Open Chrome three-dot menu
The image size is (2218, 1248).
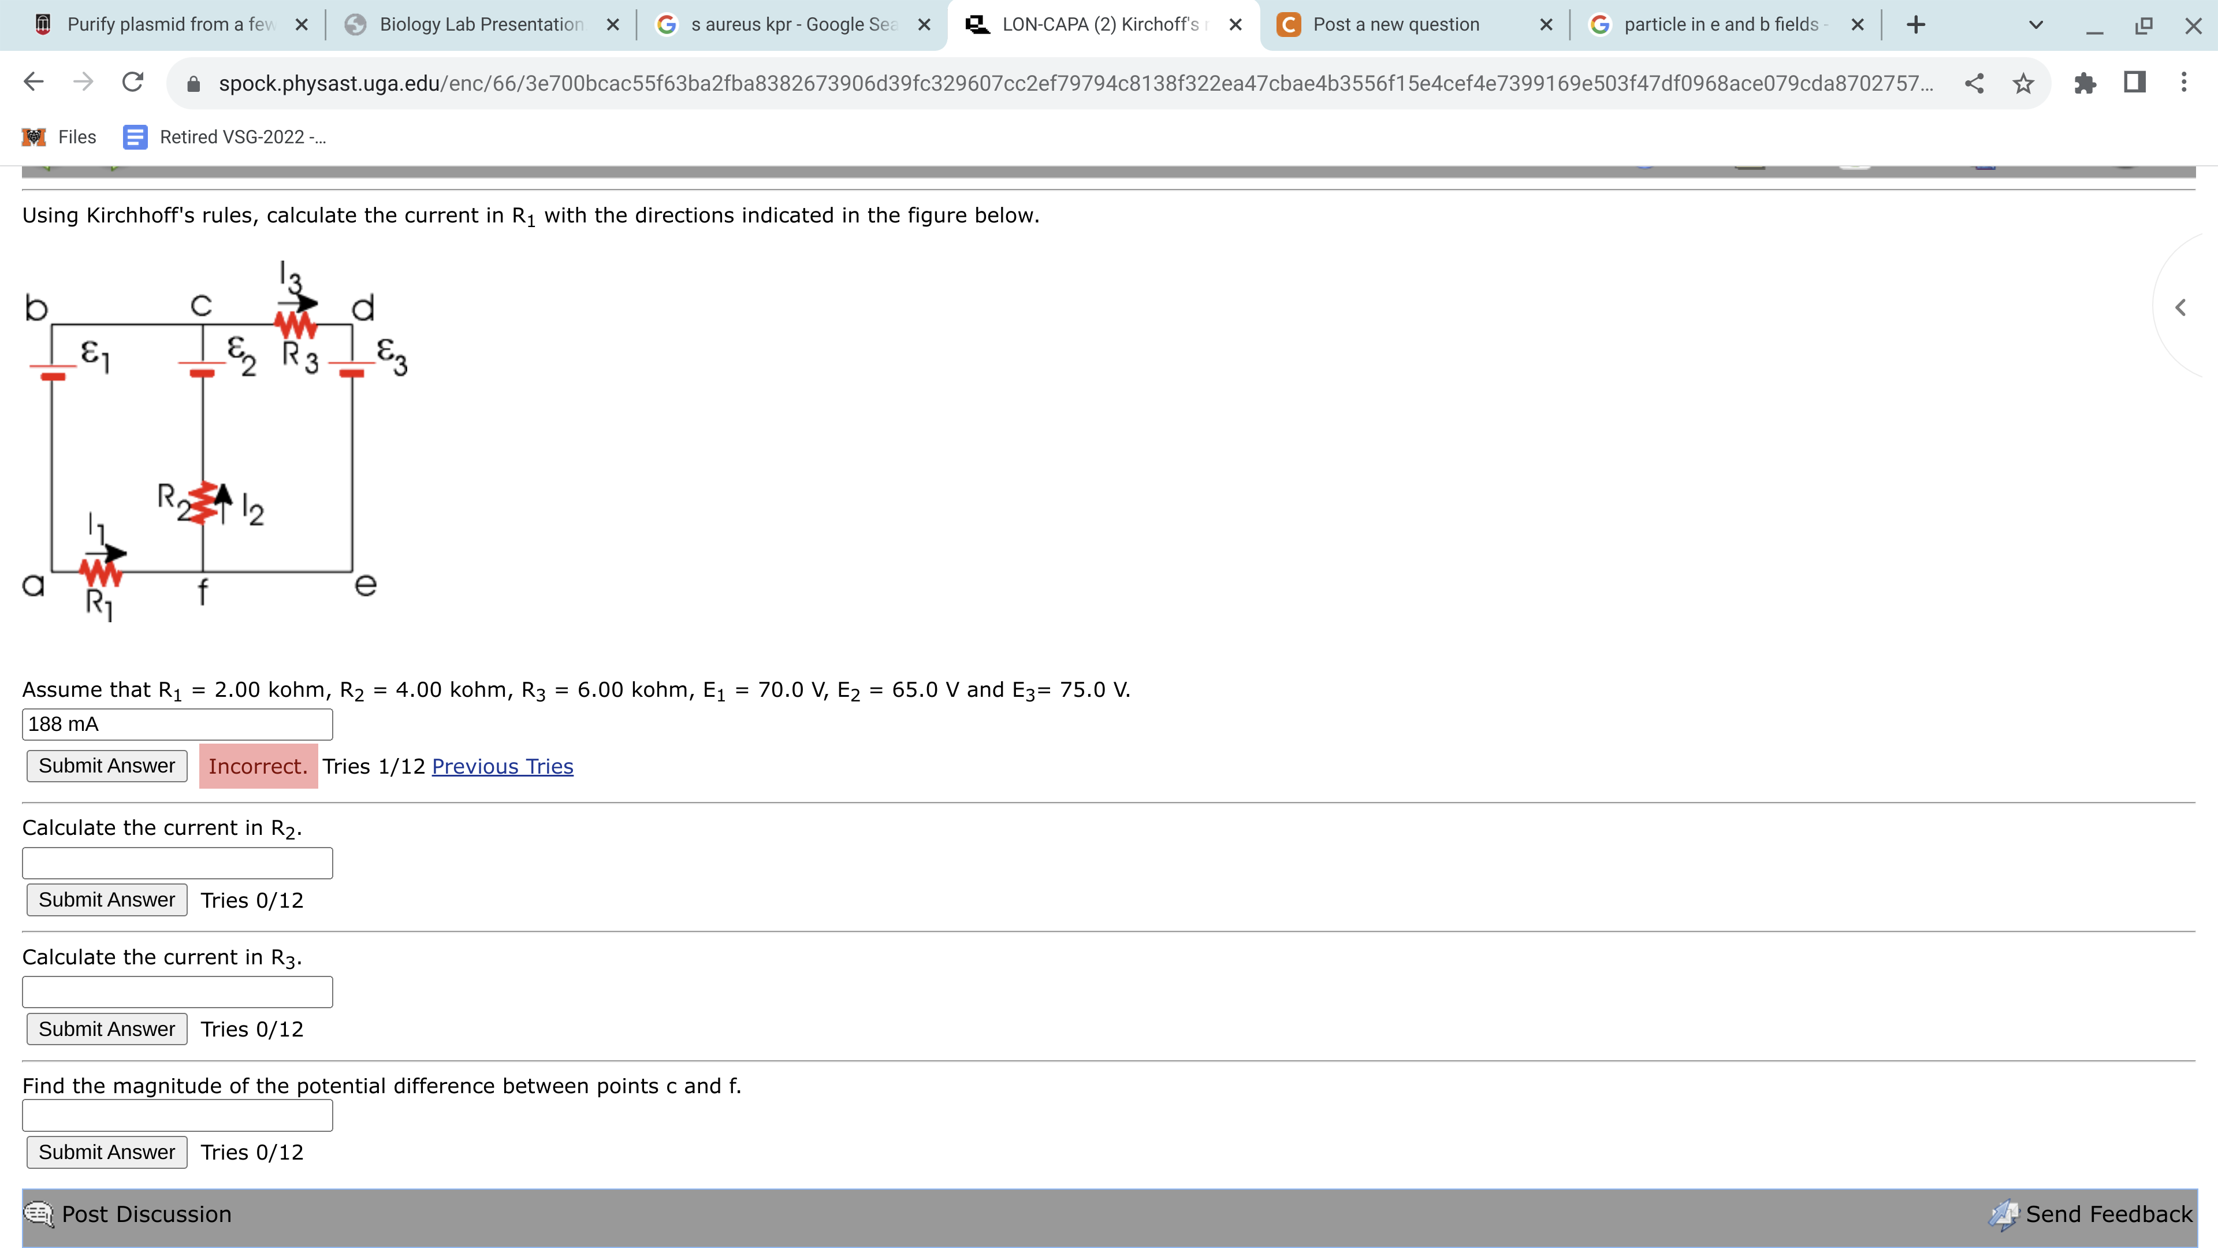(2183, 83)
